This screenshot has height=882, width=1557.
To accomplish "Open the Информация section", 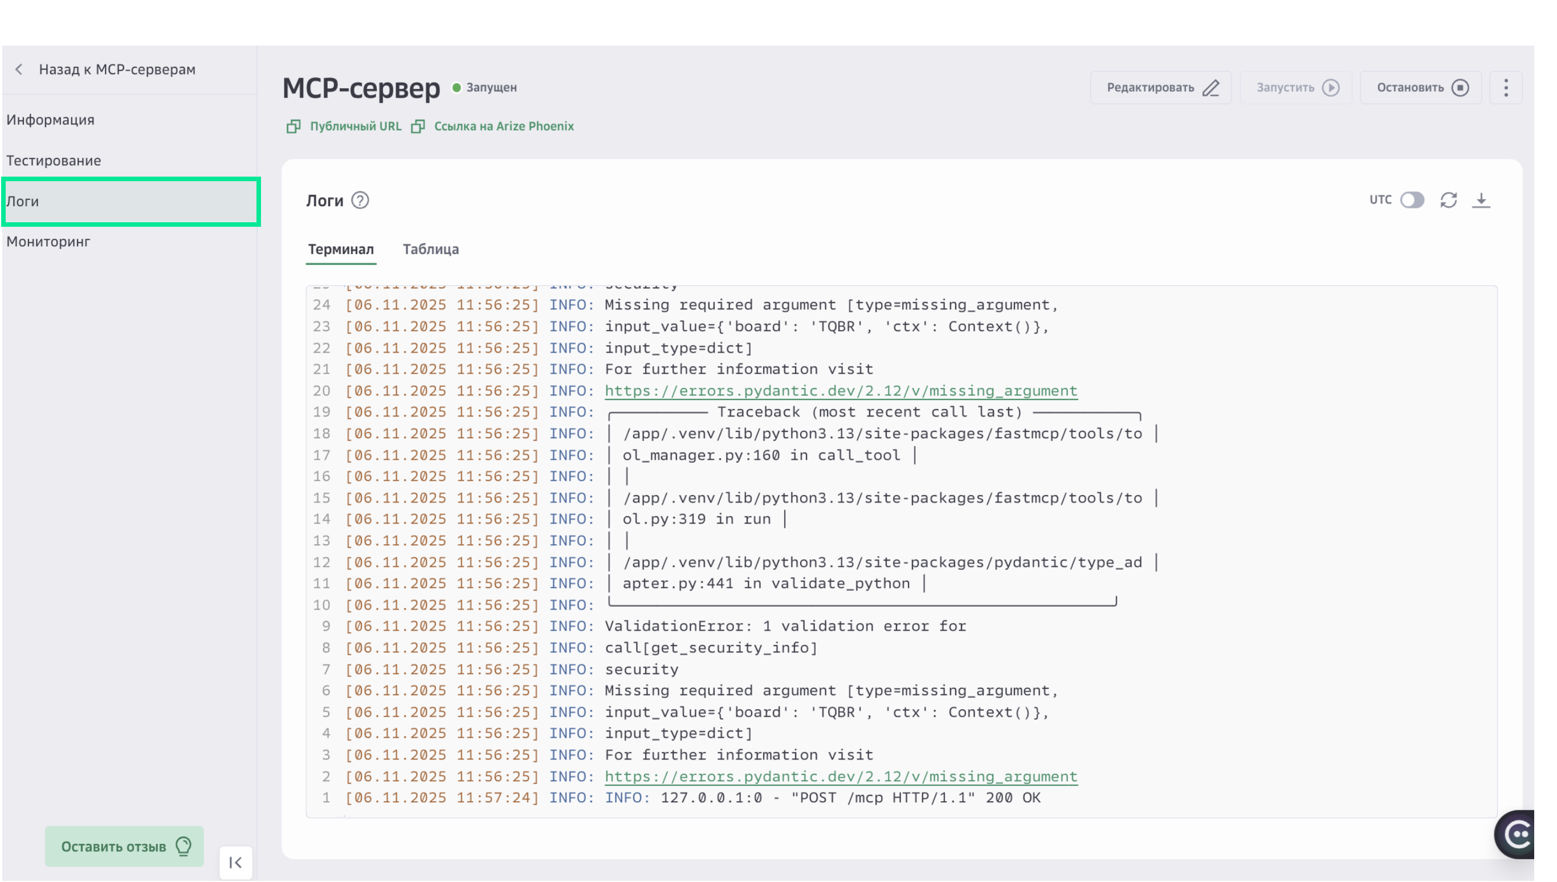I will point(50,119).
